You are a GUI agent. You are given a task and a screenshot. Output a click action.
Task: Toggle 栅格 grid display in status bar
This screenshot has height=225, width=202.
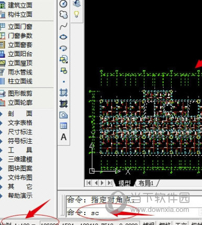[x=165, y=224]
